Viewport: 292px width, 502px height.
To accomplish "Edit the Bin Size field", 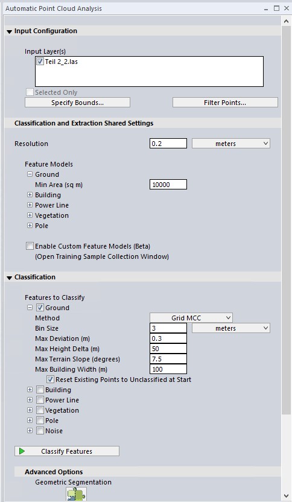I will [x=168, y=328].
